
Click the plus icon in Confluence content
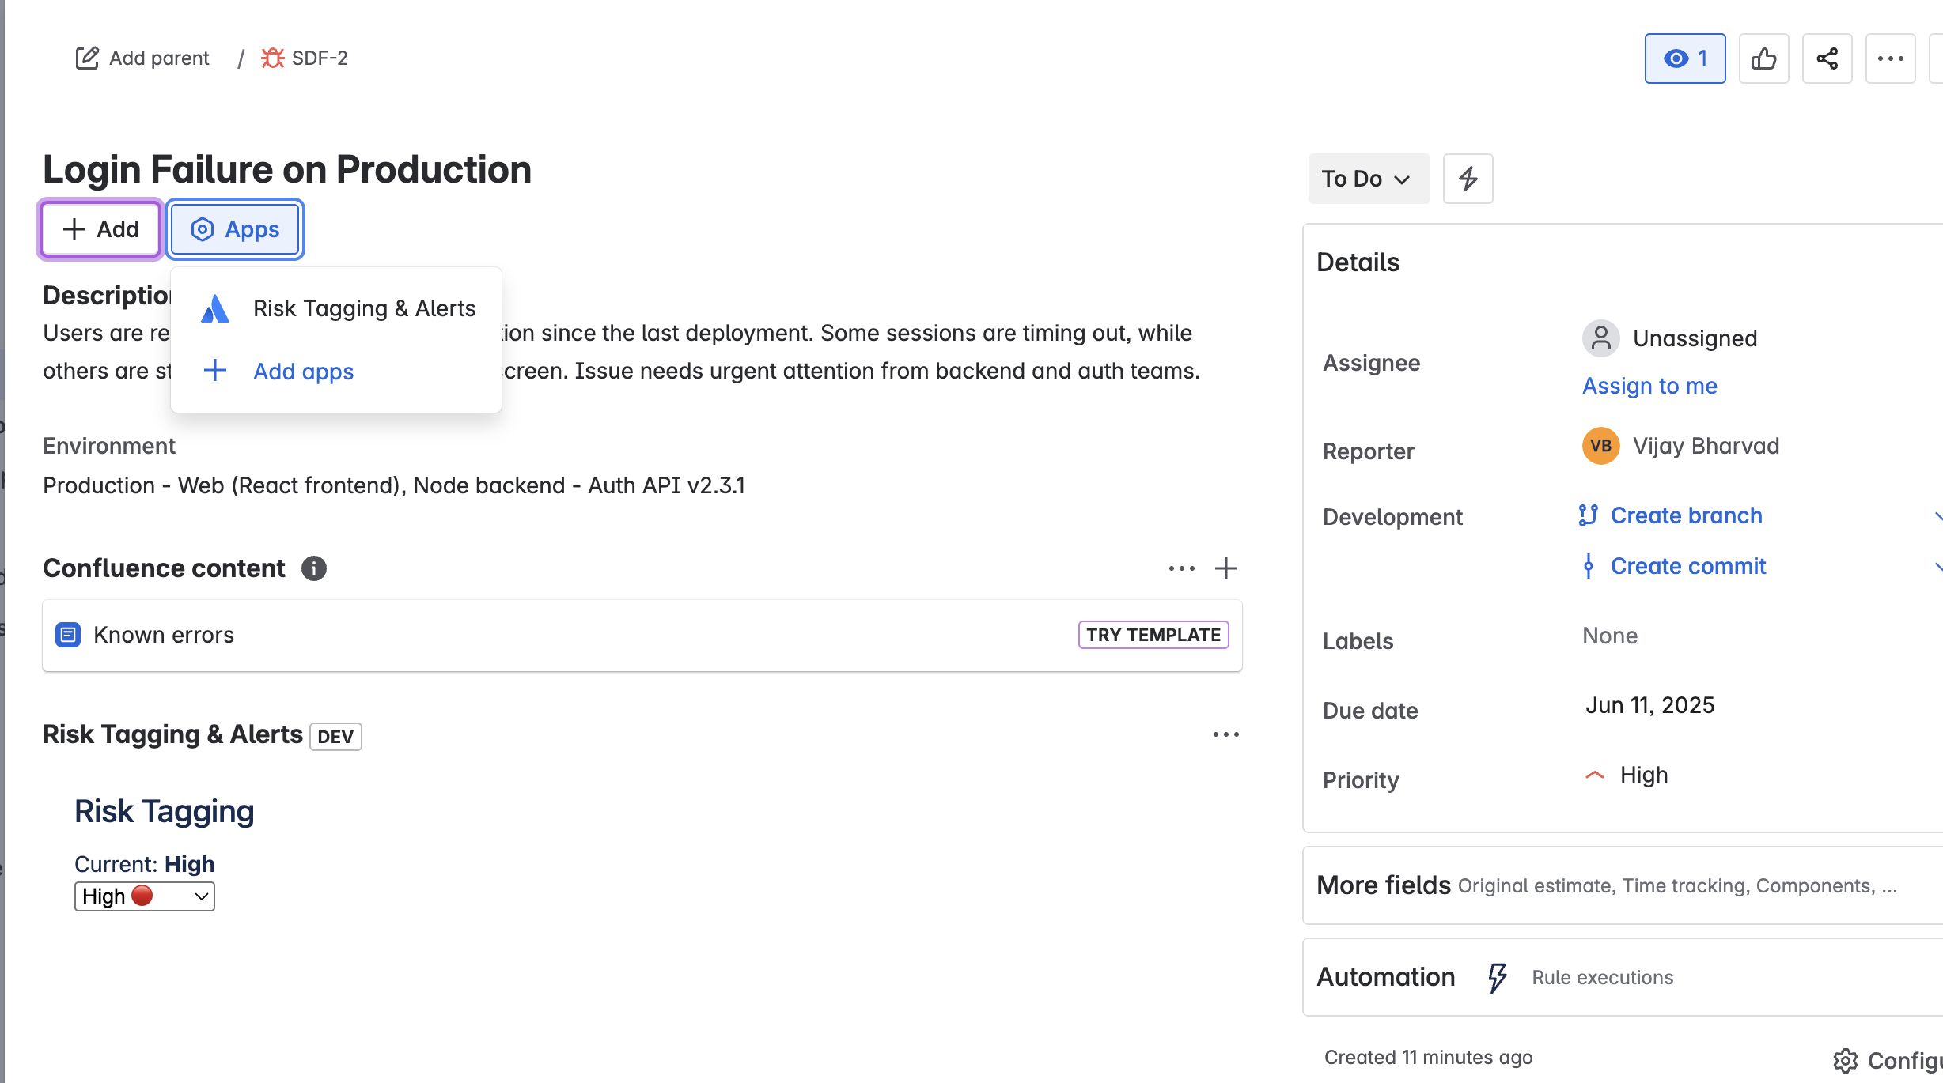(1226, 568)
